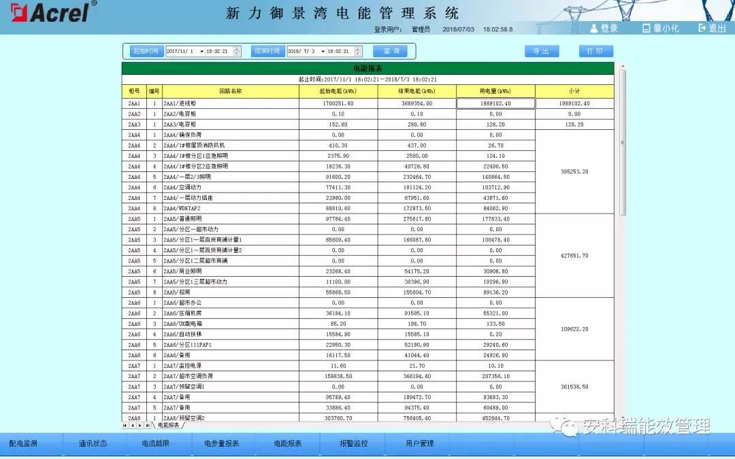Click the 打印 print button
The height and width of the screenshot is (459, 735).
point(595,51)
